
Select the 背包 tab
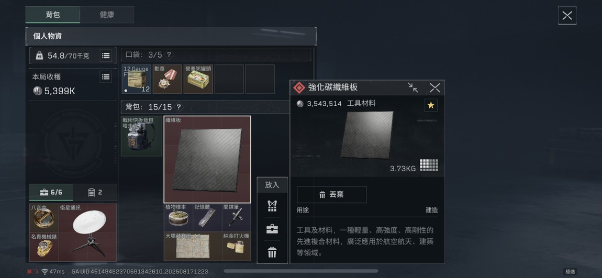coord(52,15)
